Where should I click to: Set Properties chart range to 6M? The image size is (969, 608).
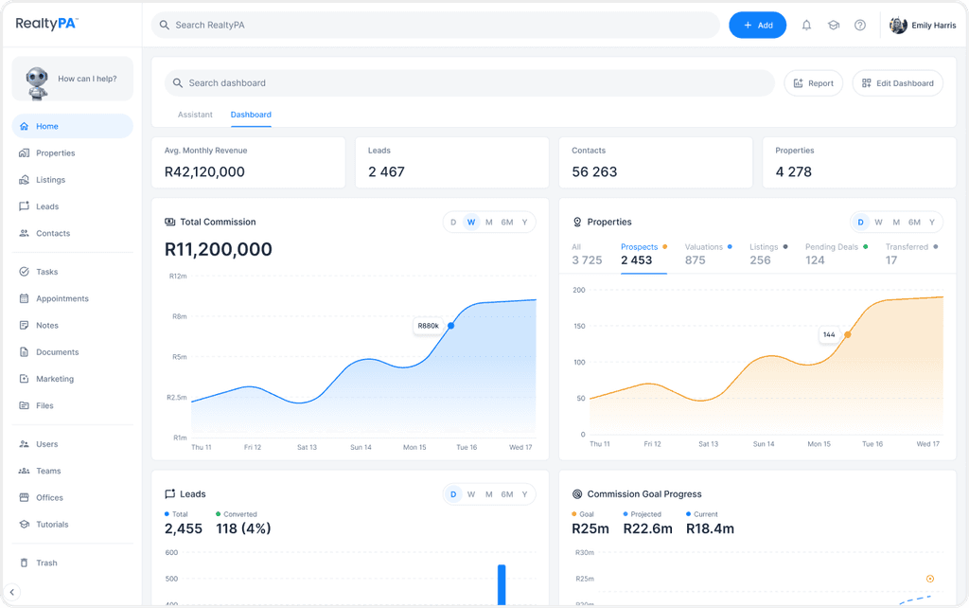[x=914, y=222]
